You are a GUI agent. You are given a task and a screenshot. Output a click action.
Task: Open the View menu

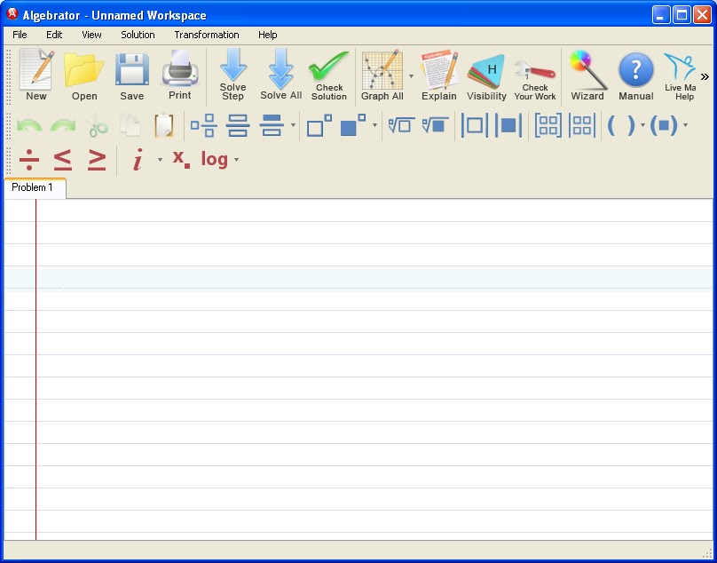91,35
